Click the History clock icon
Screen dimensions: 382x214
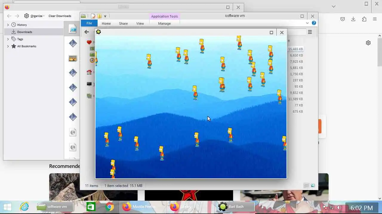(13, 25)
